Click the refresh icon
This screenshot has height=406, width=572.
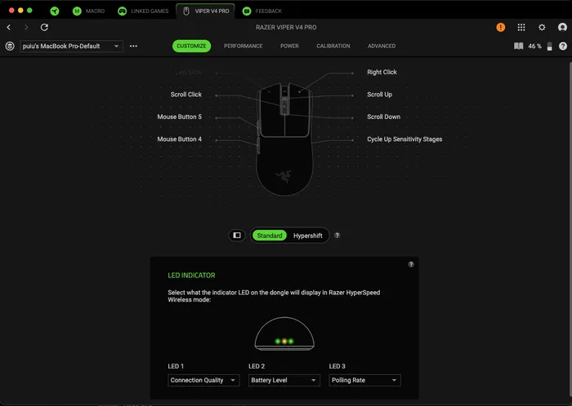click(x=44, y=27)
